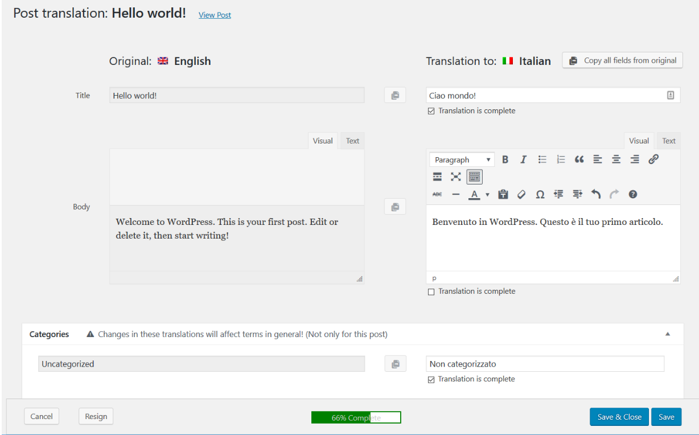Uncheck 'Translation is complete' under Non categorizzato
699x435 pixels.
point(431,379)
